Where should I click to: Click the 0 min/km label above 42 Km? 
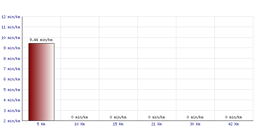point(233,117)
